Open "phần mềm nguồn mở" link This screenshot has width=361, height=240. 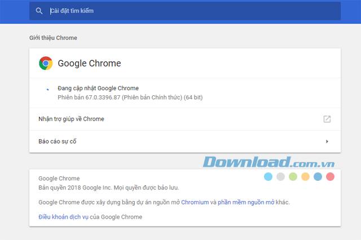tap(246, 202)
